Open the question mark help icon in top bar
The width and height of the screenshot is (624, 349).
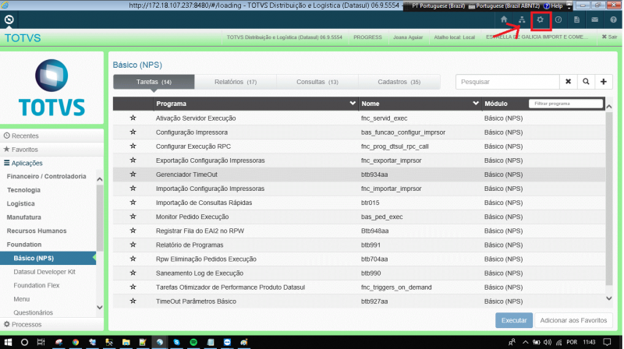pyautogui.click(x=613, y=19)
